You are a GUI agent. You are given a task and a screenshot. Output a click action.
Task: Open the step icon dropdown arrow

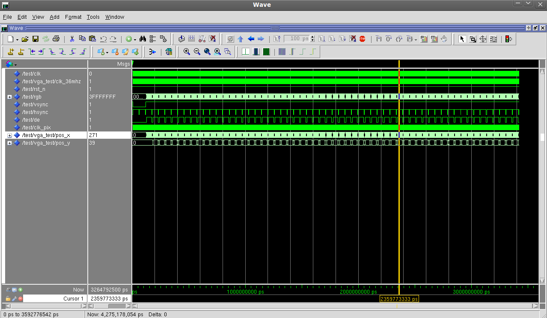(x=416, y=39)
